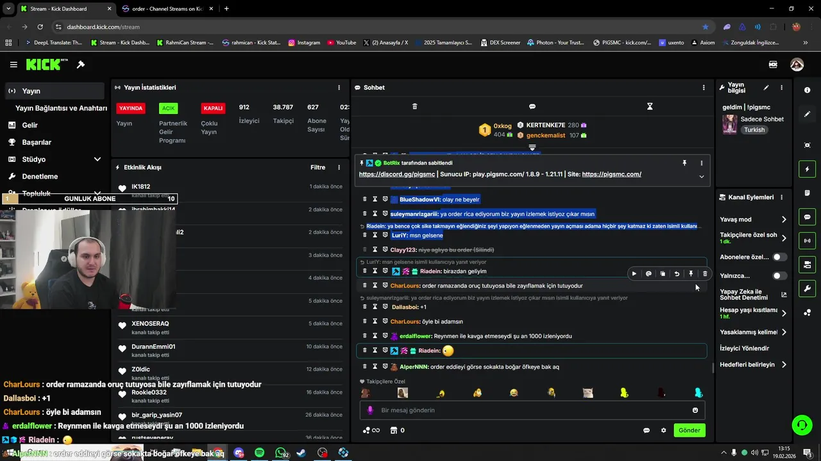Pin the Riadein 'birazdan geliyim' message
Screen dimensions: 821x461
[691, 274]
